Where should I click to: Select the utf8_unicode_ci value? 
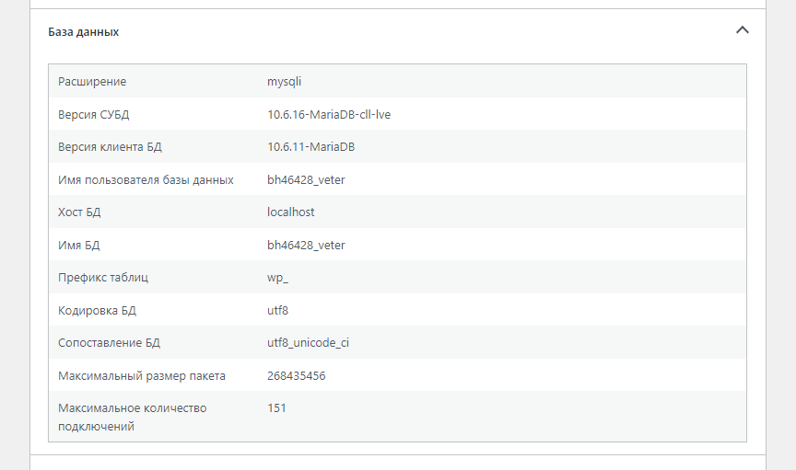click(x=308, y=343)
